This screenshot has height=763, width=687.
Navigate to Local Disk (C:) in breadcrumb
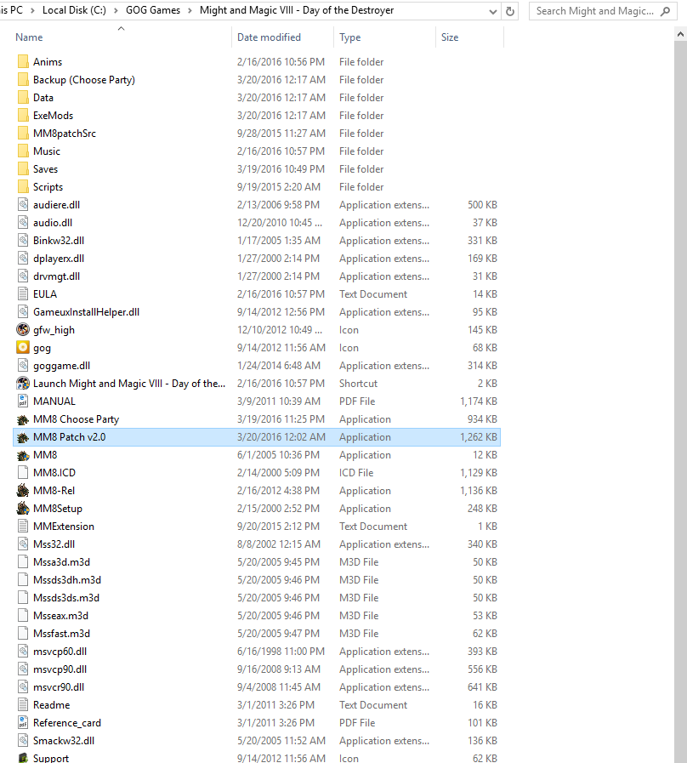click(x=74, y=10)
